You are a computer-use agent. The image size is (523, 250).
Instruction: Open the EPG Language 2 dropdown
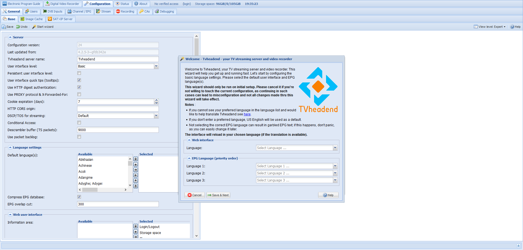click(x=335, y=173)
